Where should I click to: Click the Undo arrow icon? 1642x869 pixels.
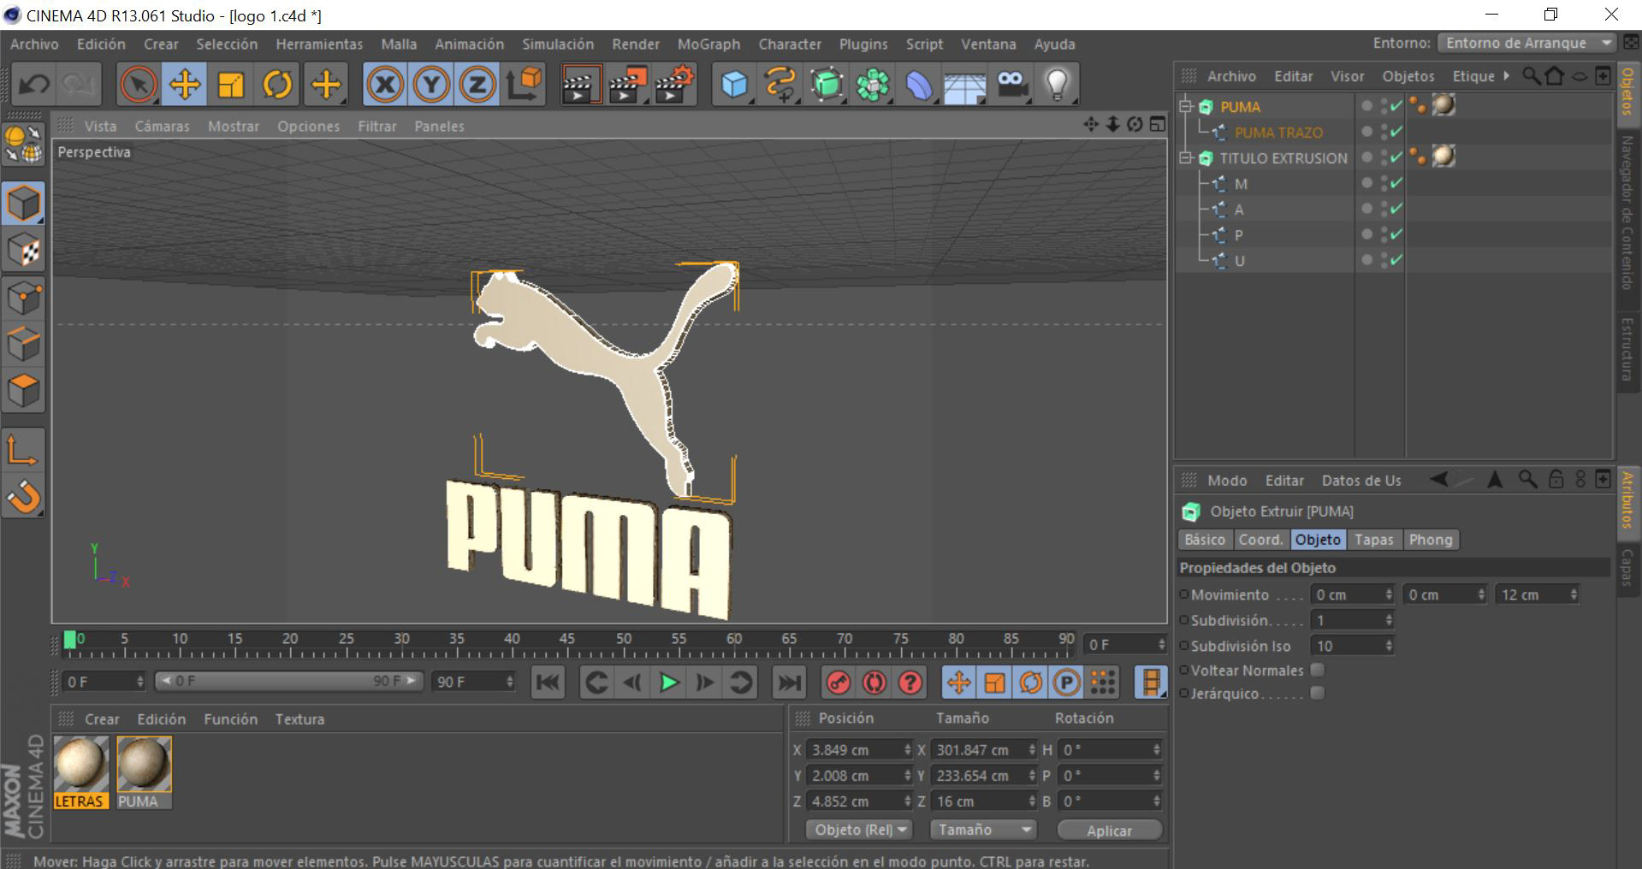pos(34,85)
